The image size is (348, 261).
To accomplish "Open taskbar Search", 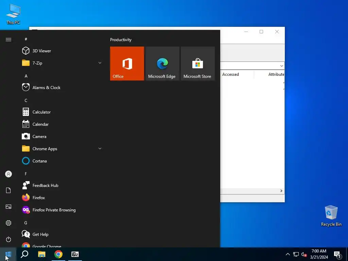I will [x=24, y=254].
